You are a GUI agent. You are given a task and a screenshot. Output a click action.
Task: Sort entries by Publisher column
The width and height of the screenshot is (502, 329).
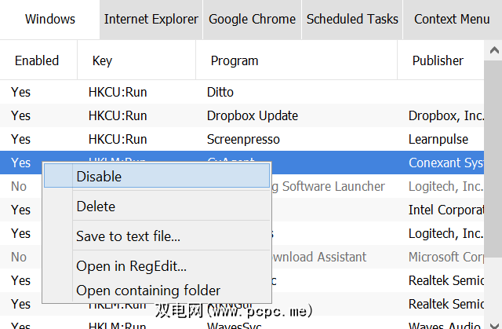(x=438, y=60)
